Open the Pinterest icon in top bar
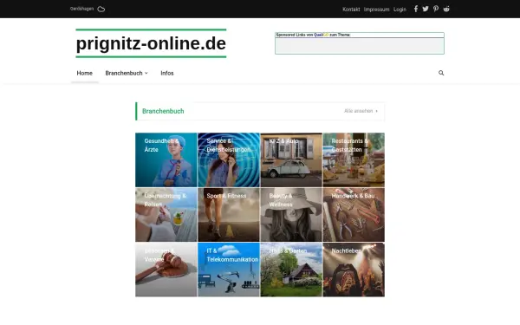 click(x=436, y=9)
